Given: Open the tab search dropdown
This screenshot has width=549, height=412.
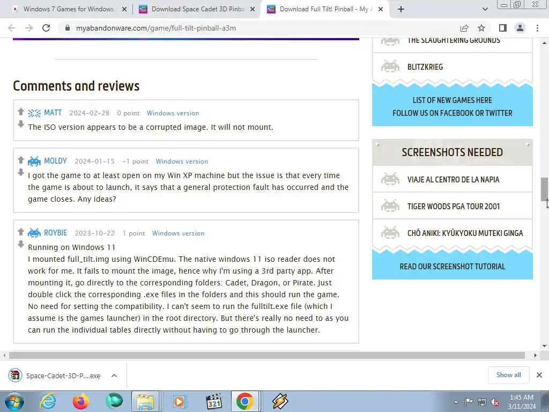Looking at the screenshot, I should pyautogui.click(x=485, y=9).
